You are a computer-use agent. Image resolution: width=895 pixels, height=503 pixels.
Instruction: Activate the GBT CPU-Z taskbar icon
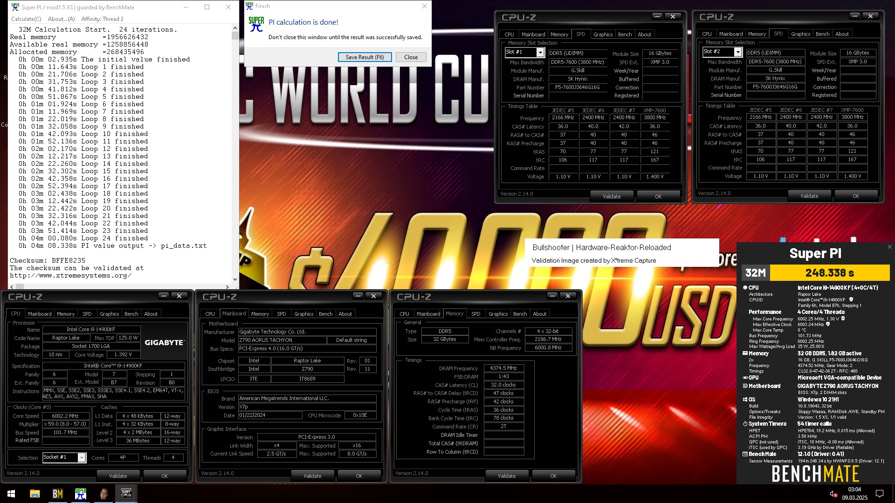126,494
